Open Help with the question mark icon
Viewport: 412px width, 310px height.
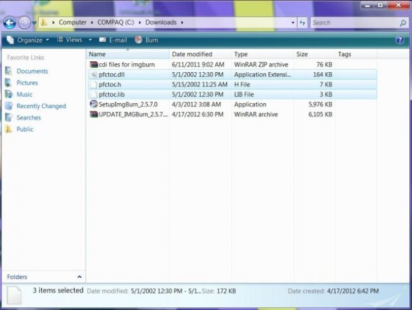400,40
